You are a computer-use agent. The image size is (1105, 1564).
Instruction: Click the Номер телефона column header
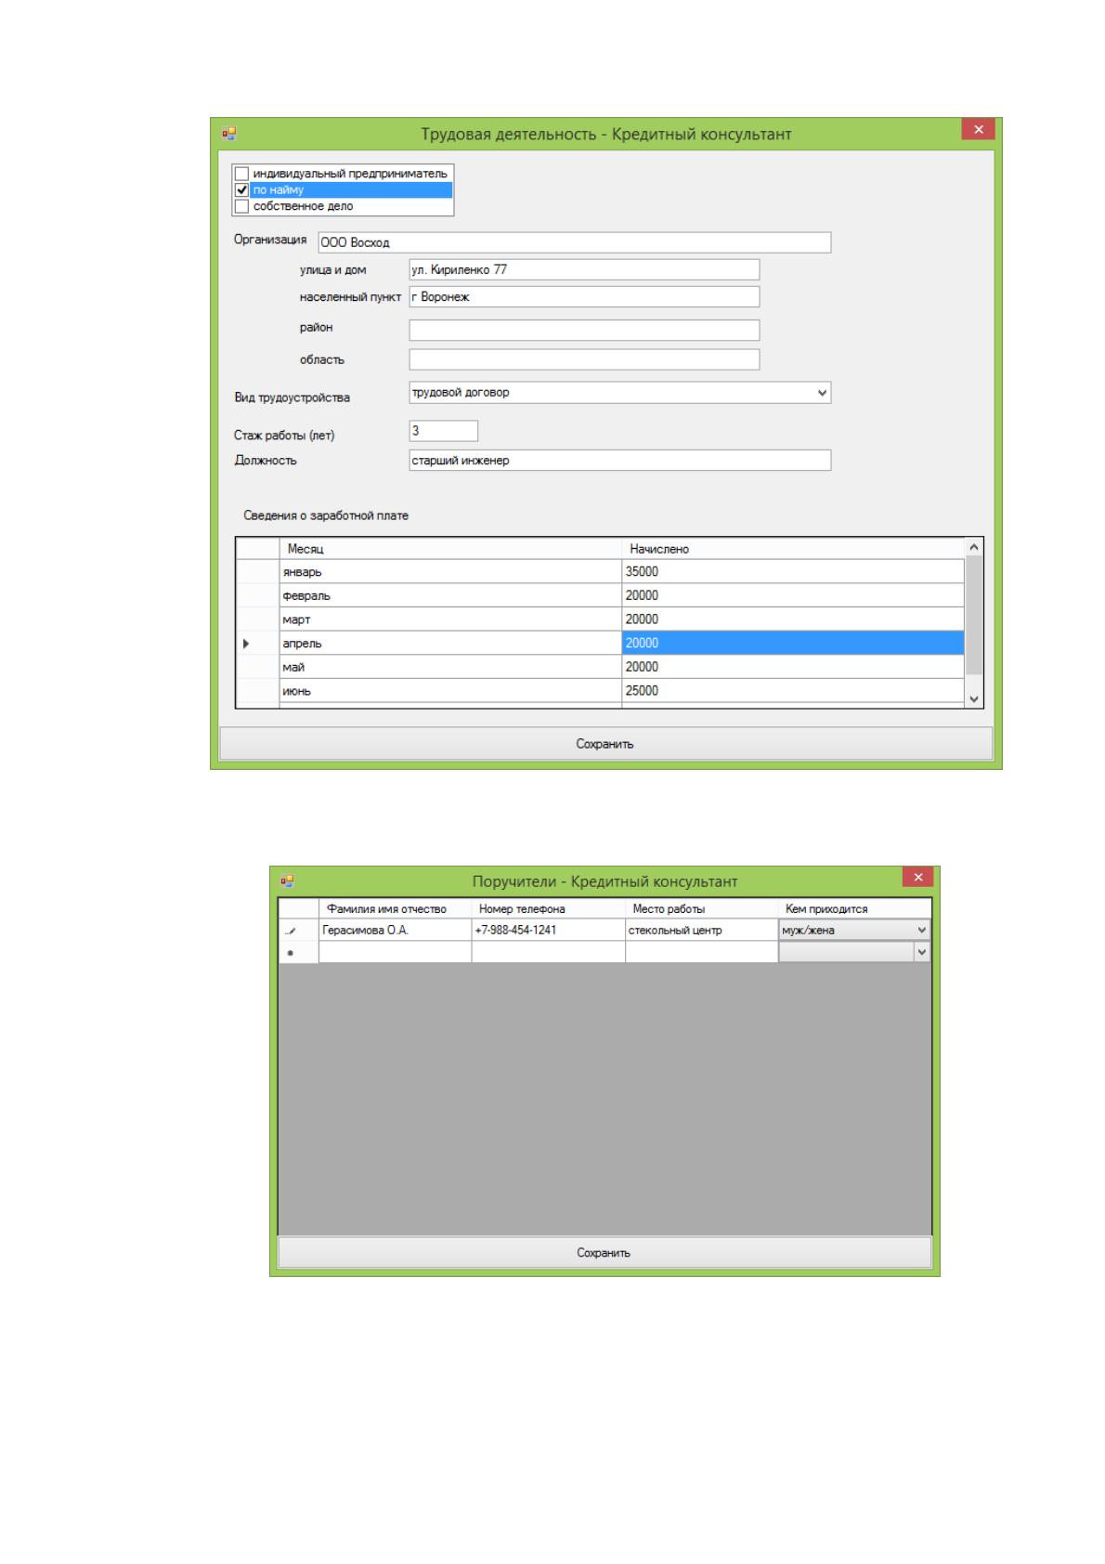coord(548,908)
